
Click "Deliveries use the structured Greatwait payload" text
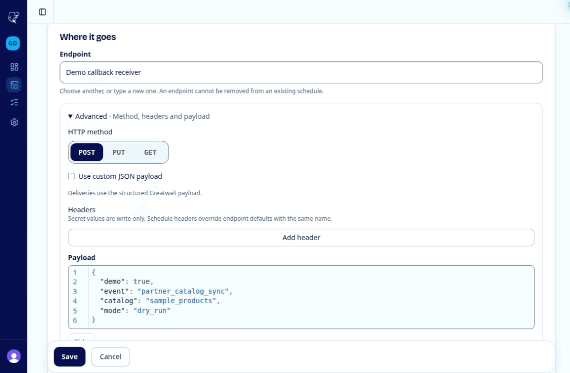(135, 193)
